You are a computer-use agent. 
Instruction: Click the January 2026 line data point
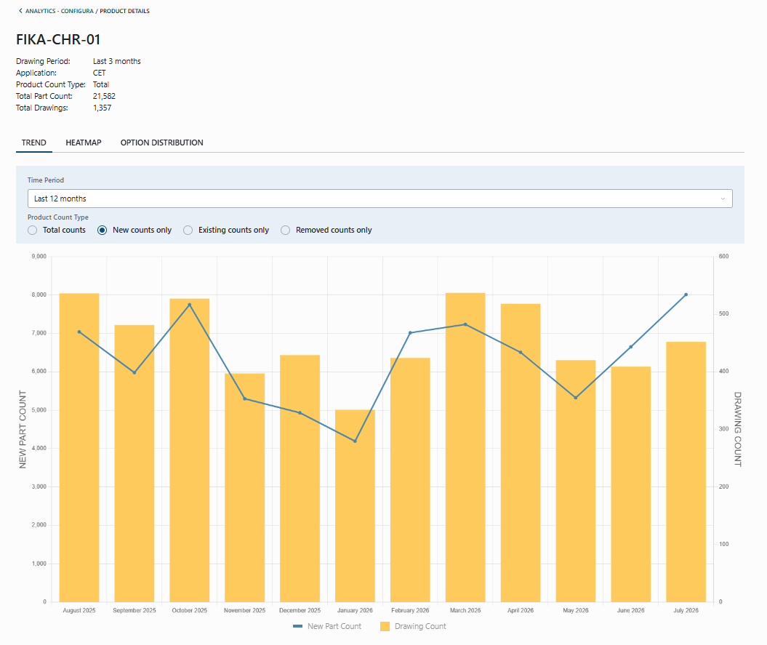pyautogui.click(x=355, y=441)
